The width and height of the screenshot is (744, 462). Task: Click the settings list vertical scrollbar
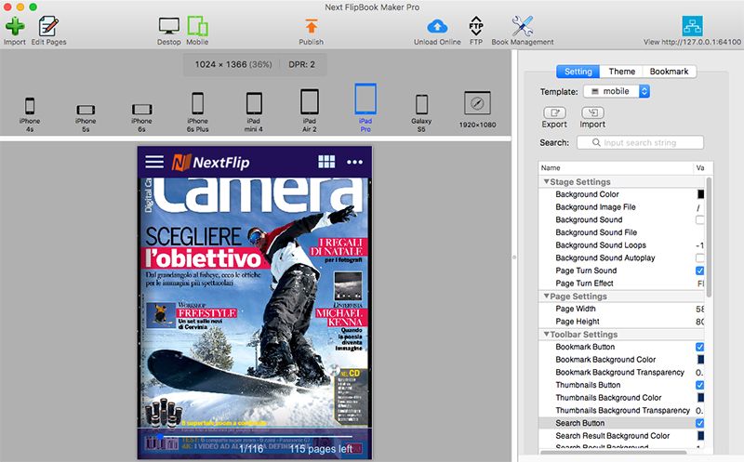(x=709, y=237)
